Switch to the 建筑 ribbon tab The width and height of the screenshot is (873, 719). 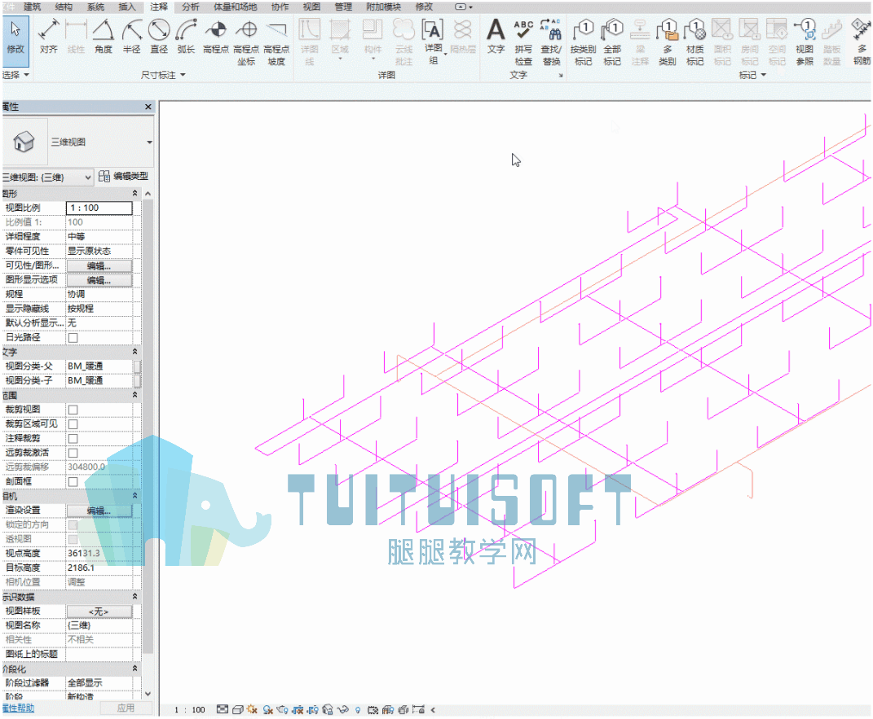tap(33, 7)
